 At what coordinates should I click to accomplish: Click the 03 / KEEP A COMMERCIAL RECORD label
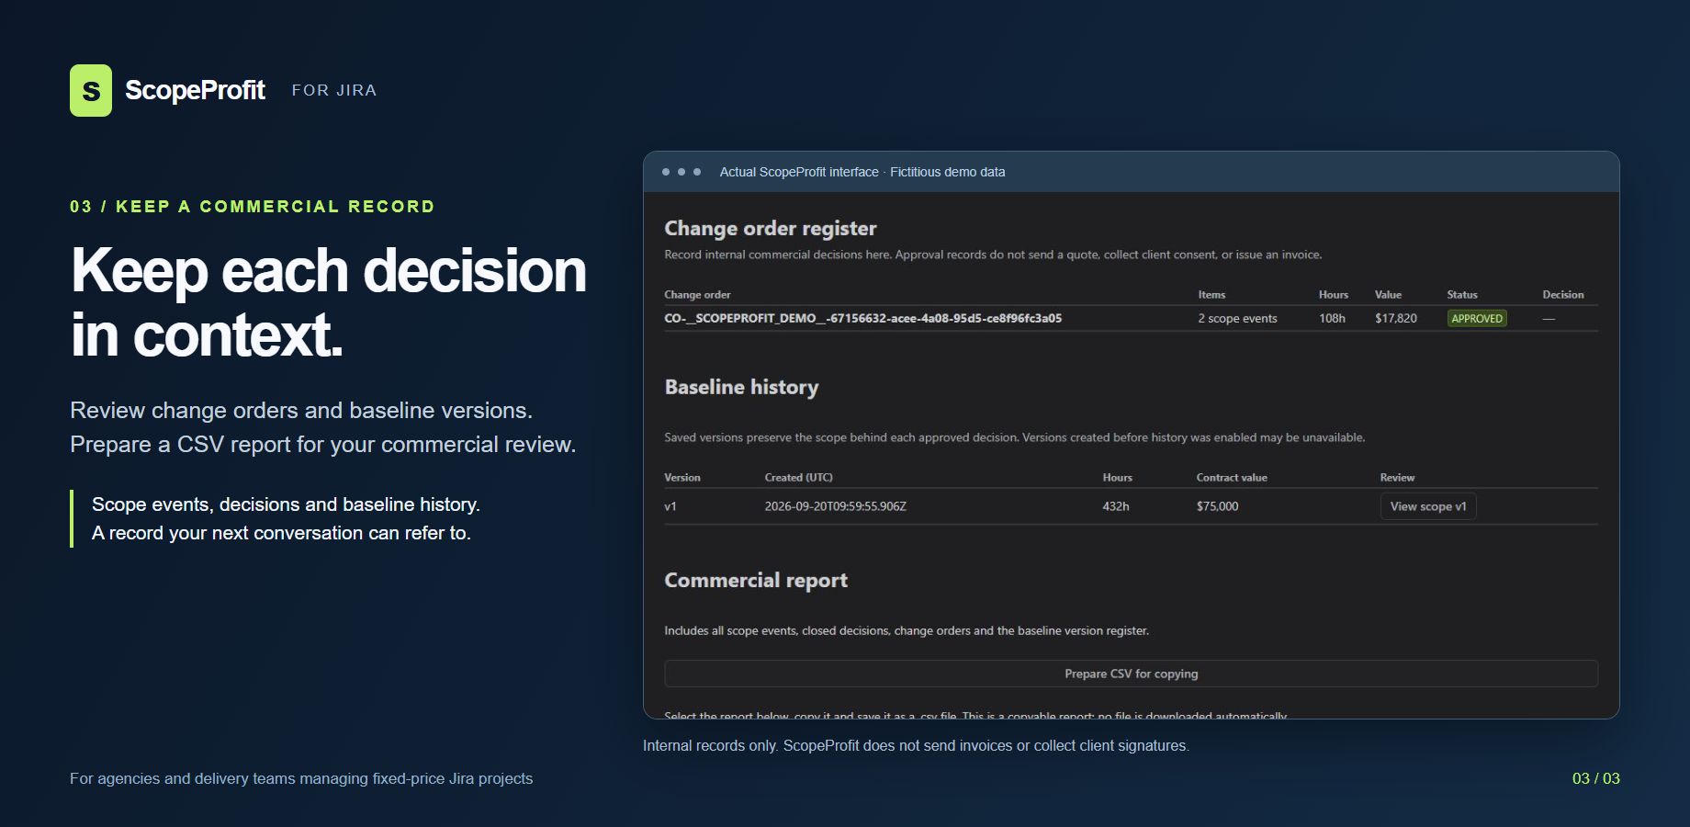253,207
